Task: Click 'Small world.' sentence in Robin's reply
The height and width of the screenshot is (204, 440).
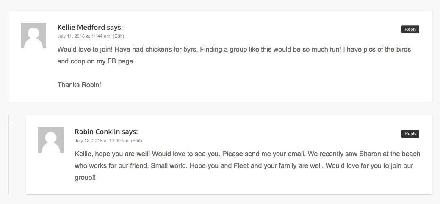Action: pos(169,165)
